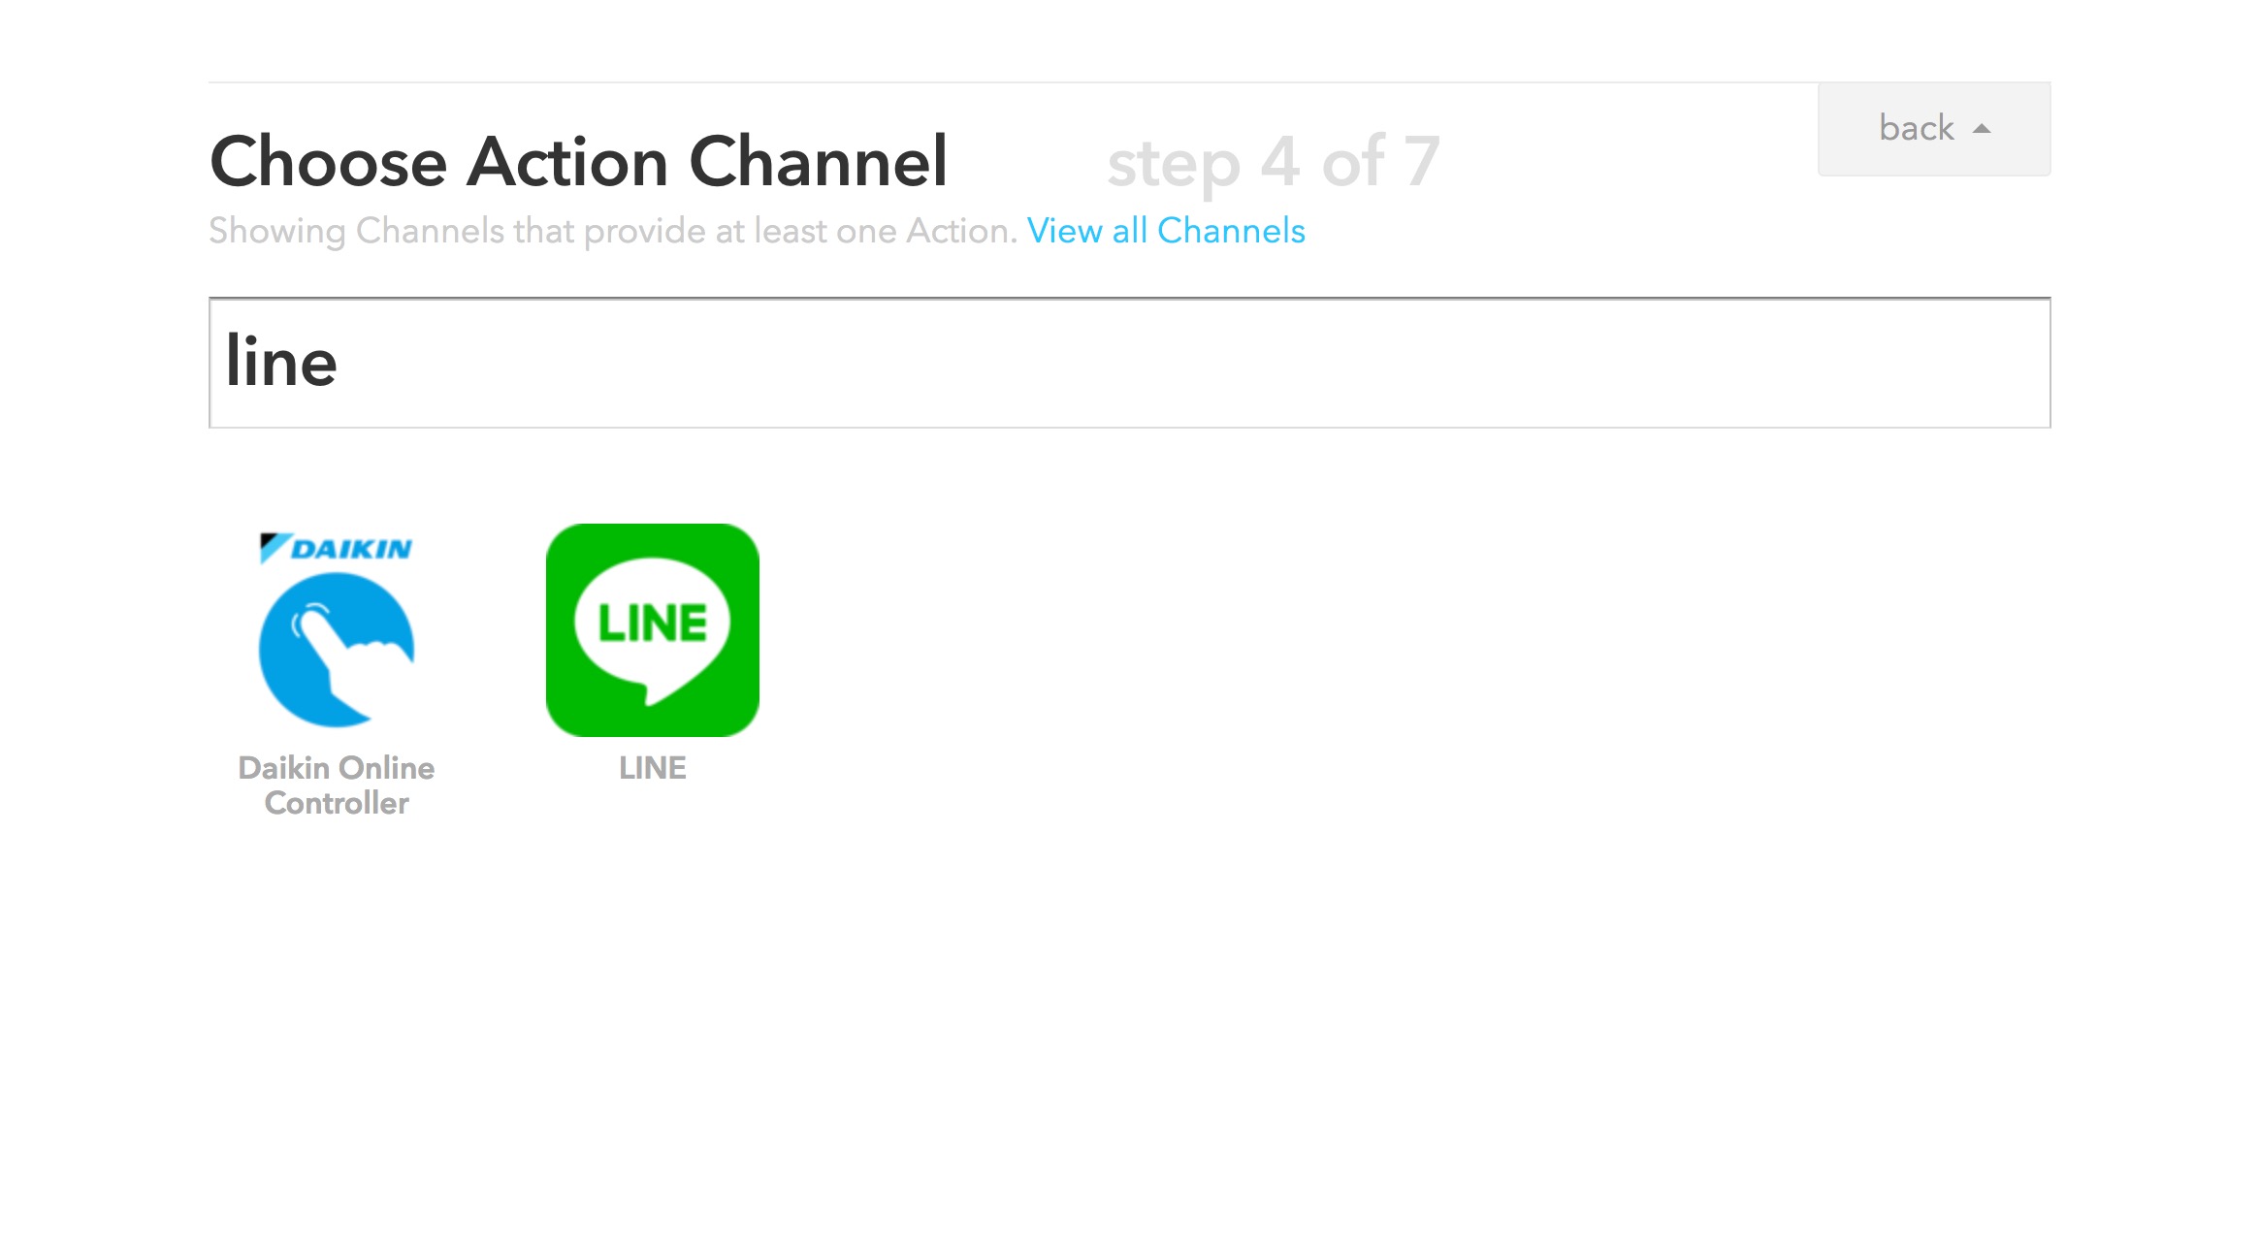Image resolution: width=2260 pixels, height=1249 pixels.
Task: Click green LINE lettering inside the speech bubble
Action: pyautogui.click(x=653, y=623)
